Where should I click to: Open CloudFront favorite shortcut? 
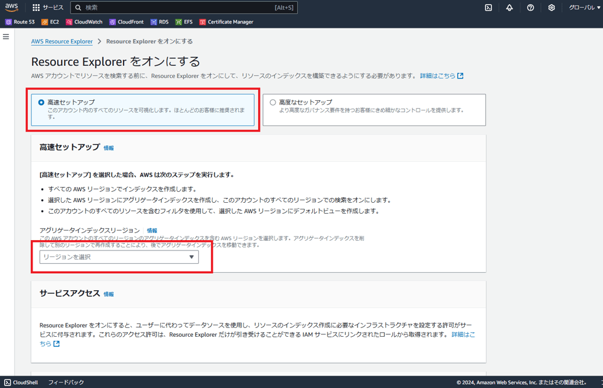[x=127, y=22]
